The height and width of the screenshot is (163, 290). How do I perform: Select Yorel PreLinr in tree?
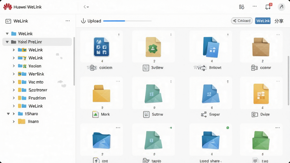(x=37, y=42)
